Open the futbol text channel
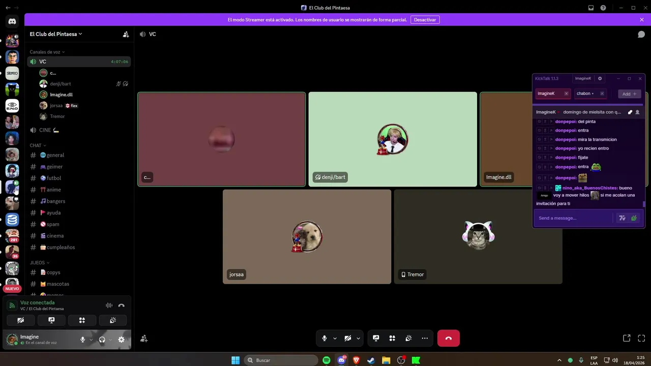The width and height of the screenshot is (651, 366). [x=79, y=178]
